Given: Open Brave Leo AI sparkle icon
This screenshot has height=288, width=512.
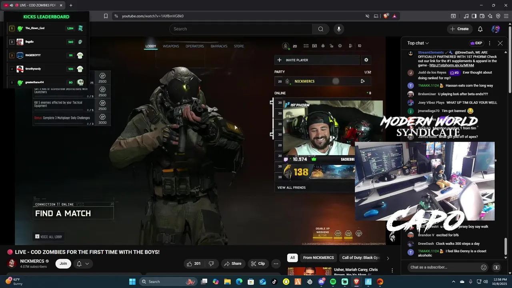Looking at the screenshot, I should coord(490,16).
